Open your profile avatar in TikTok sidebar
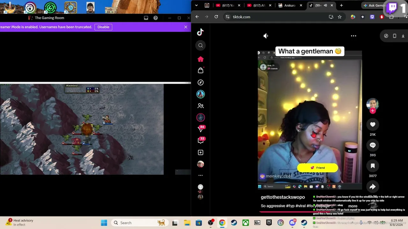Viewport: 408px width, 229px height. 200,164
